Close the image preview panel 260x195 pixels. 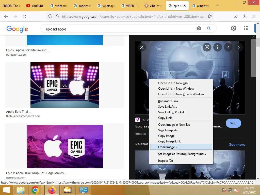142,47
